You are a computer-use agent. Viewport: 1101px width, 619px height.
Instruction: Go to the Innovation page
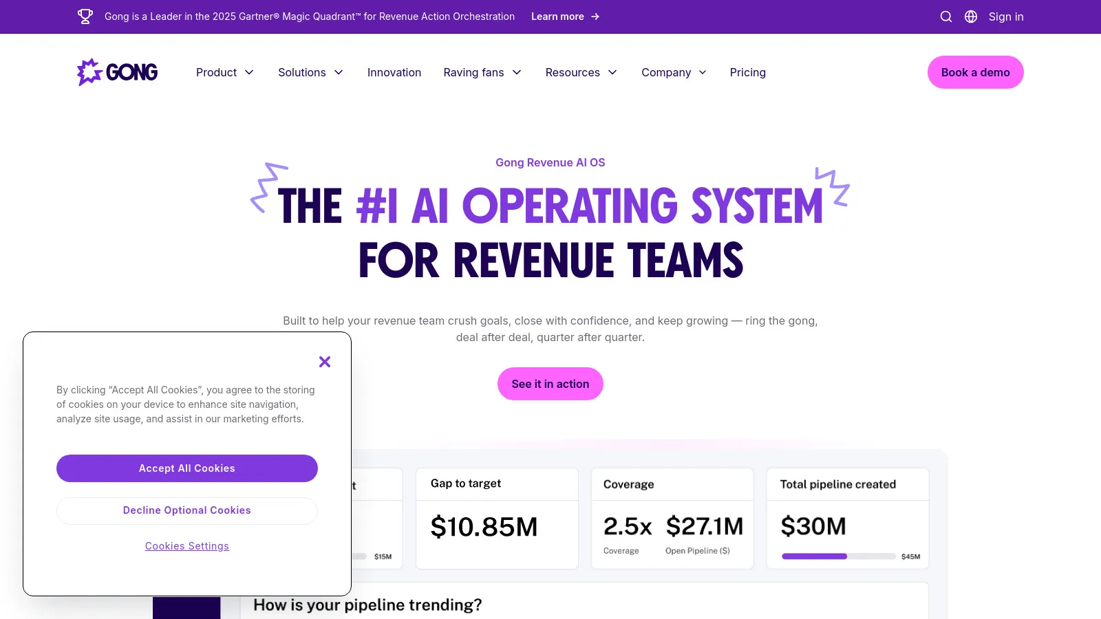pos(394,72)
